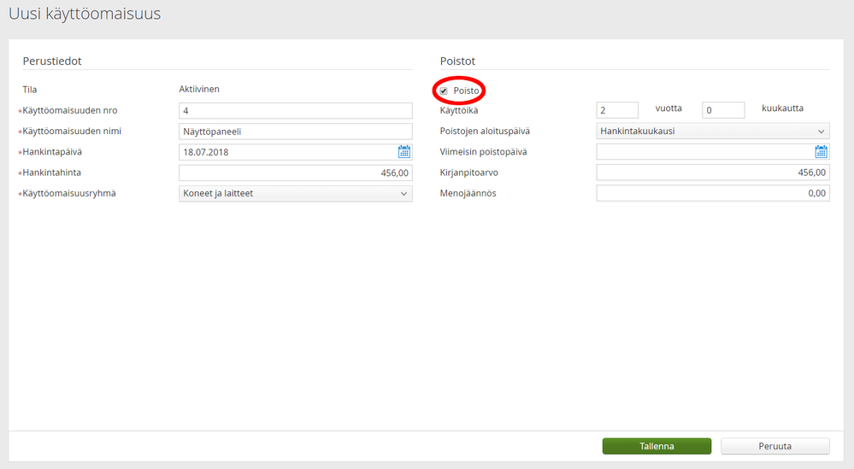Click into the Käyttöomaisuuden nimi field
Viewport: 854px width, 469px height.
pos(295,132)
